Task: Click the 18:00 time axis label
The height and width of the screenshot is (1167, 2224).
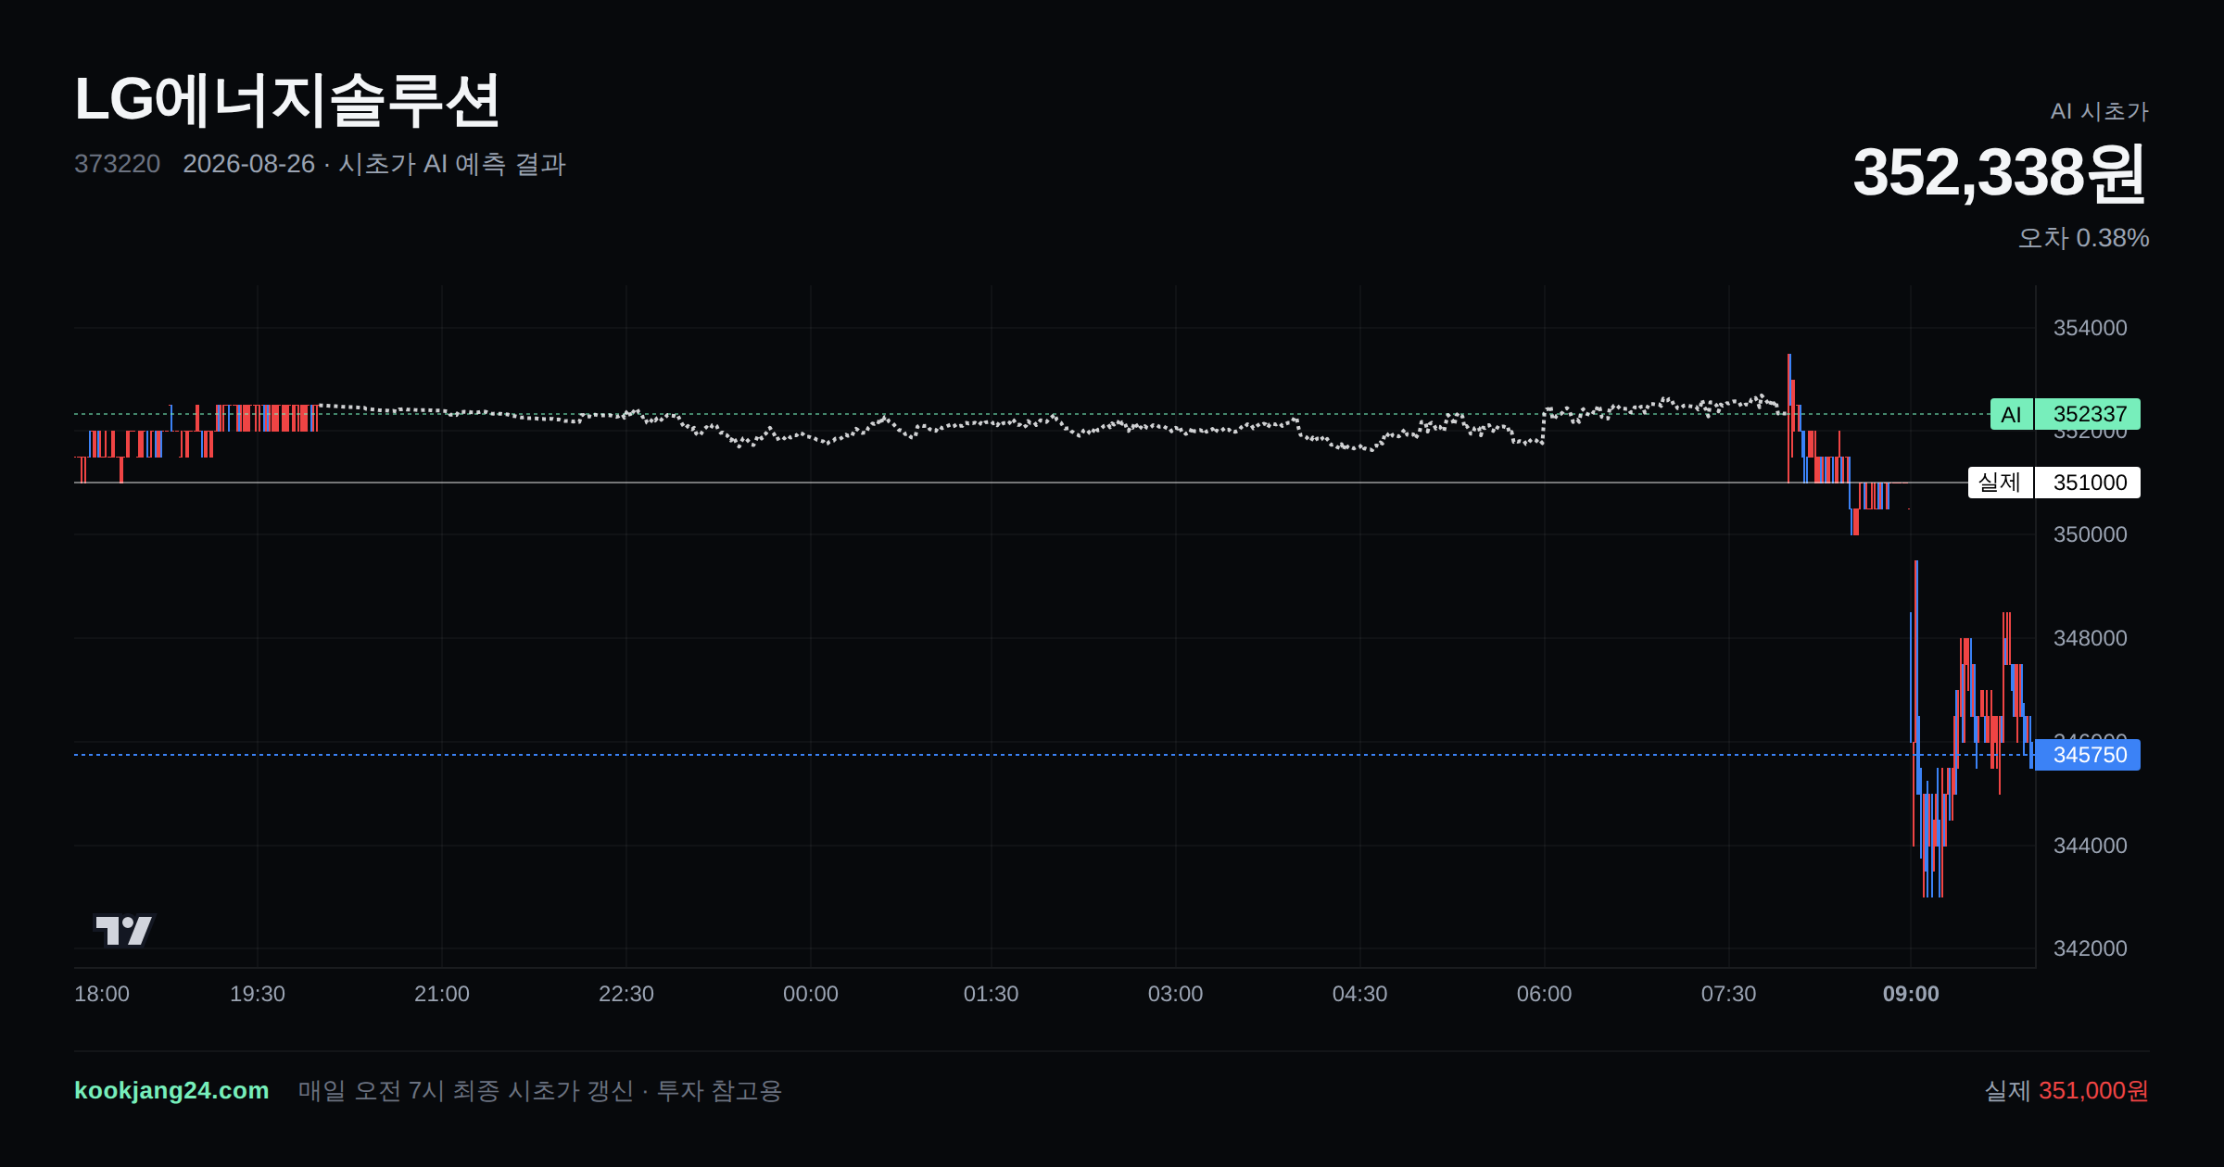Action: tap(102, 994)
